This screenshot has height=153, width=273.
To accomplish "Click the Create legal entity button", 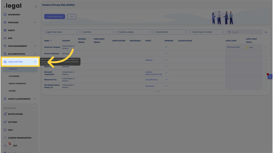I will 55,17.
